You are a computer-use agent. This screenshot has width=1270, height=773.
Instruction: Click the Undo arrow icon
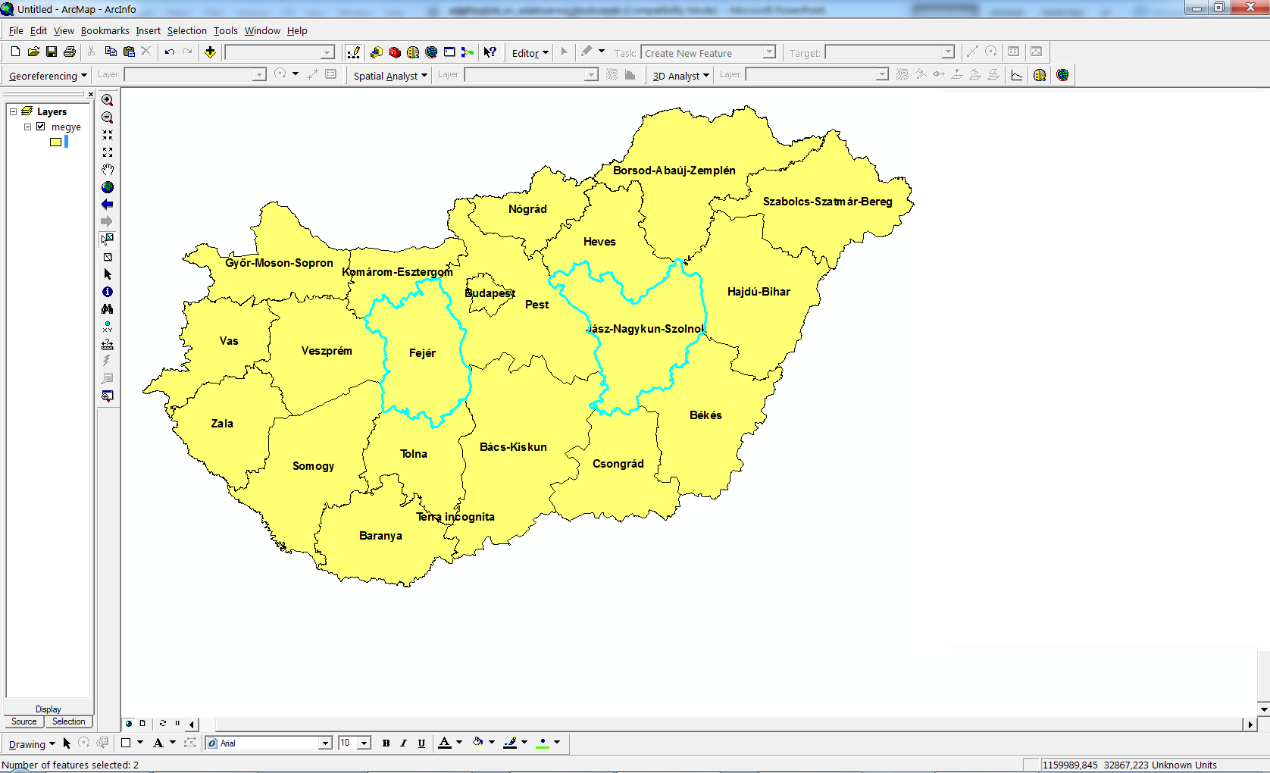point(170,52)
